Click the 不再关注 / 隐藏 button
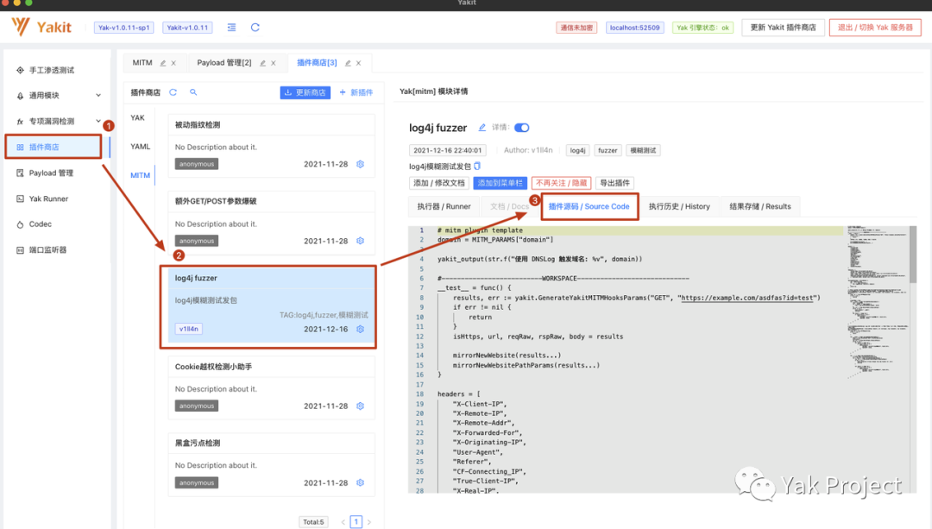Image resolution: width=932 pixels, height=529 pixels. (x=561, y=183)
